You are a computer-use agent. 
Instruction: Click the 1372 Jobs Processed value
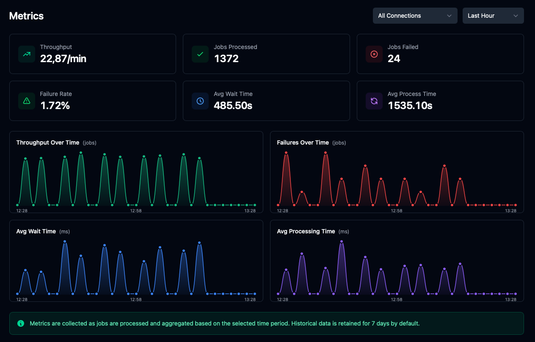(227, 58)
